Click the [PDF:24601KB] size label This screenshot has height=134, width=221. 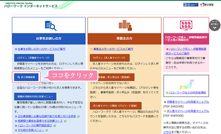pos(173,106)
